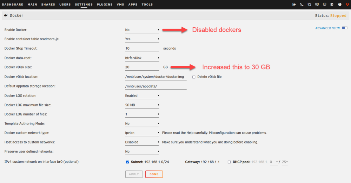Click the Gateway 192.168.1.1 text
This screenshot has width=351, height=183.
coord(202,162)
